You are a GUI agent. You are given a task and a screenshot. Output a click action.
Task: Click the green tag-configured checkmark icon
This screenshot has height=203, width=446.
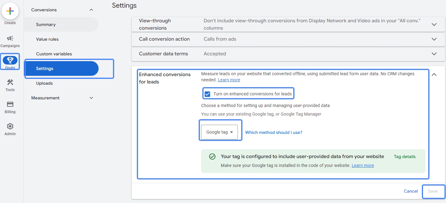coord(212,157)
